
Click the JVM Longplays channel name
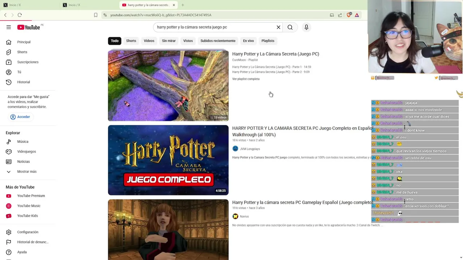point(250,149)
